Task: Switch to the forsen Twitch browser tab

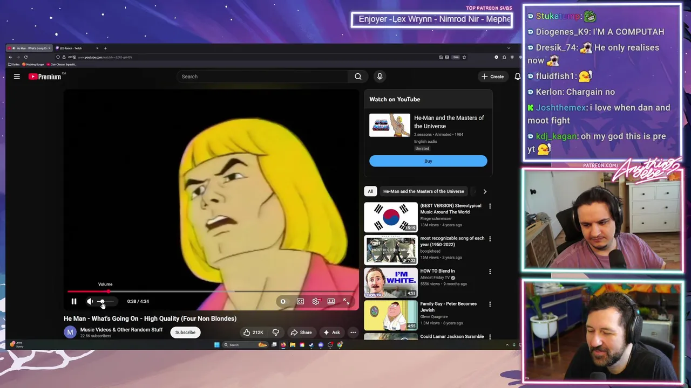Action: pyautogui.click(x=78, y=48)
